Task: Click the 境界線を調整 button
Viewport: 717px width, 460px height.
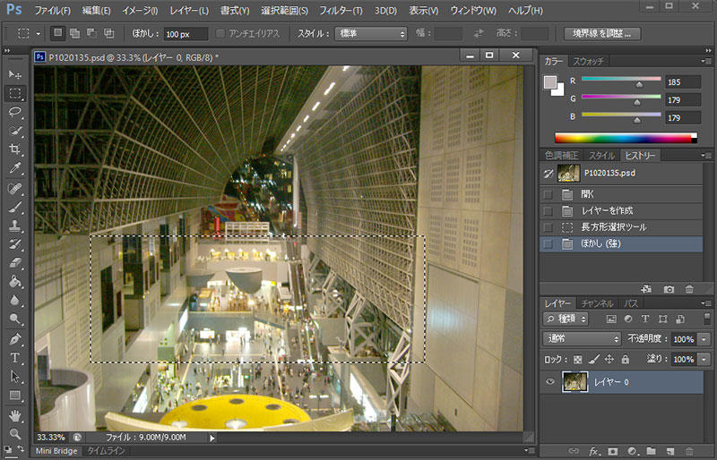Action: pyautogui.click(x=601, y=33)
